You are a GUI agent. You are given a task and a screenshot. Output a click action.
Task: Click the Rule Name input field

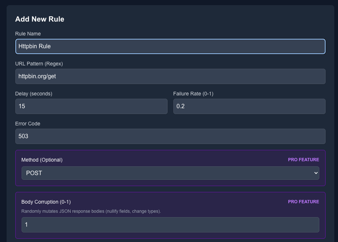[170, 46]
